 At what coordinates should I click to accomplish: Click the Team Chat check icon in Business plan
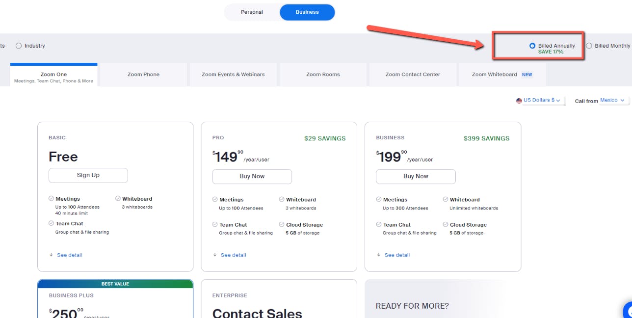(379, 225)
